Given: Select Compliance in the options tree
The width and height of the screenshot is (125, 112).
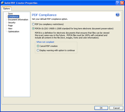Looking at the screenshot, I should click(x=13, y=16).
